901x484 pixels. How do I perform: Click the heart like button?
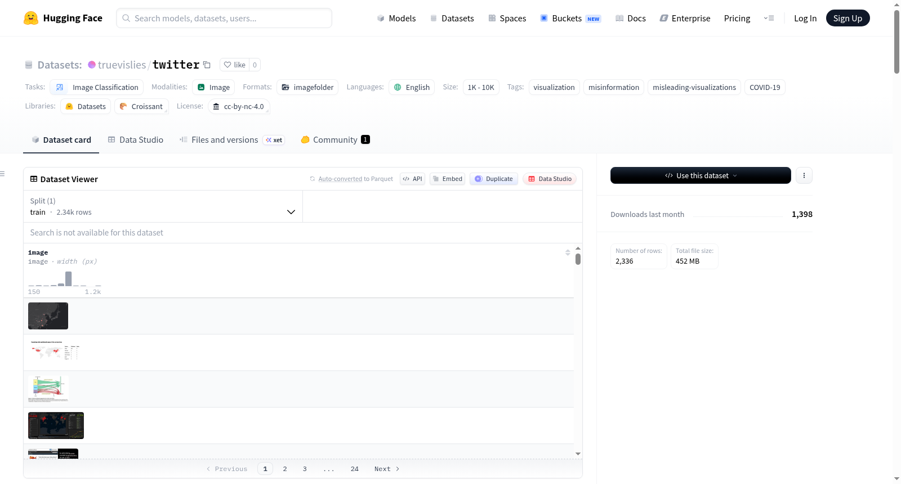[x=234, y=65]
